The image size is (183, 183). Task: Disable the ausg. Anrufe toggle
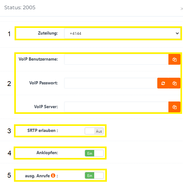point(94,175)
